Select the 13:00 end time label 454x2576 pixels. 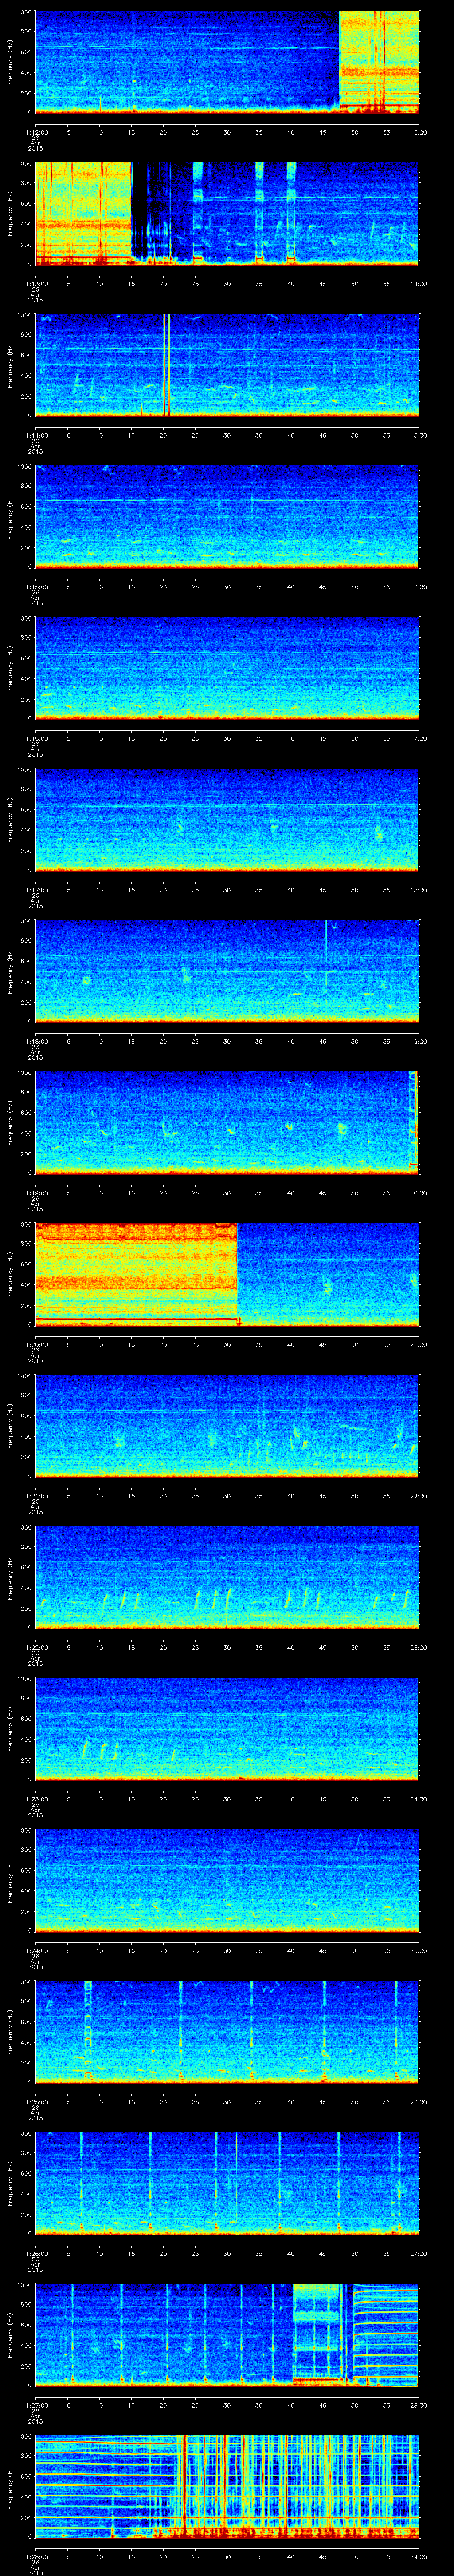pyautogui.click(x=419, y=132)
